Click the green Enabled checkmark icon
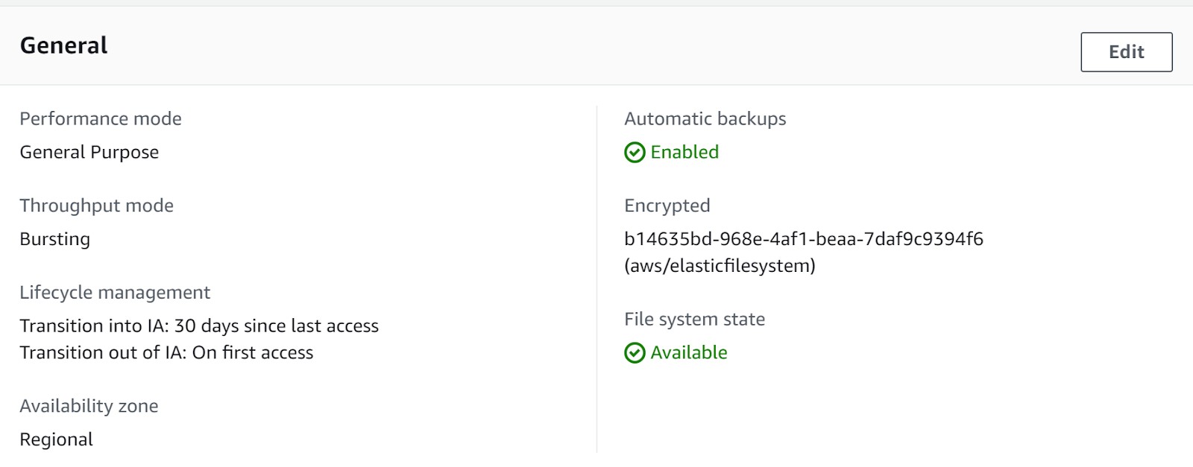Screen dimensions: 1193x467 coord(635,153)
